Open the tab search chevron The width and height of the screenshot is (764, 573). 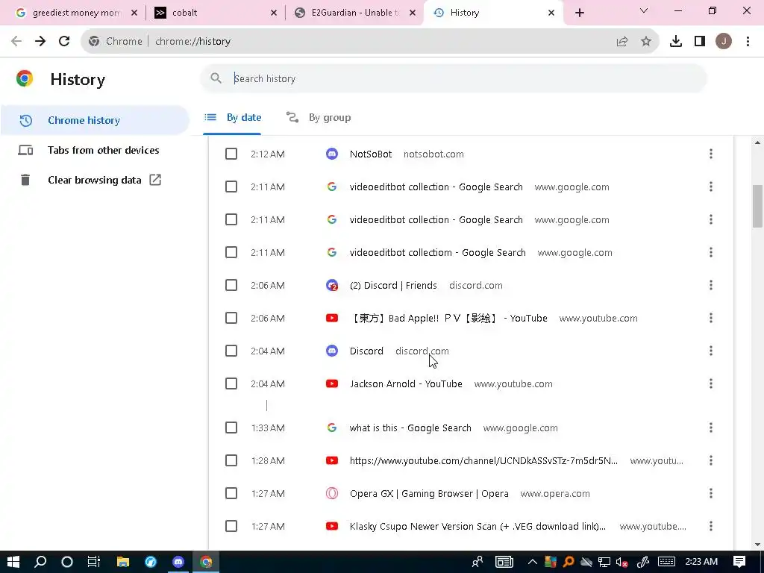tap(644, 10)
